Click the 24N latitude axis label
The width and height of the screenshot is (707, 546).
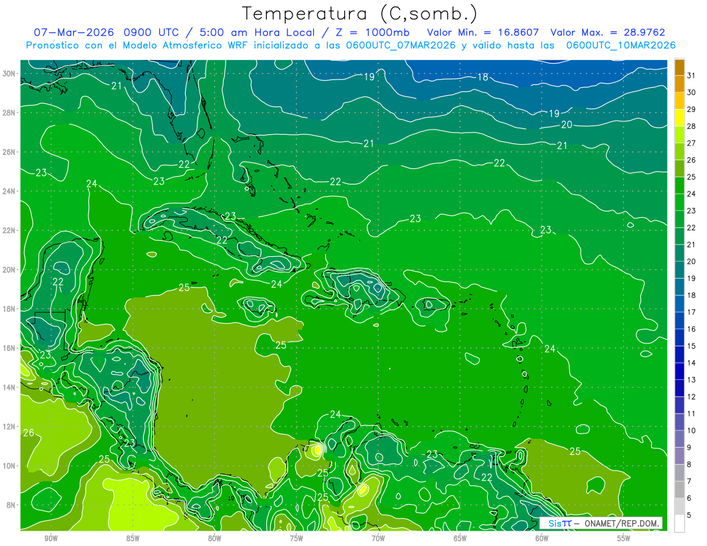coord(9,191)
